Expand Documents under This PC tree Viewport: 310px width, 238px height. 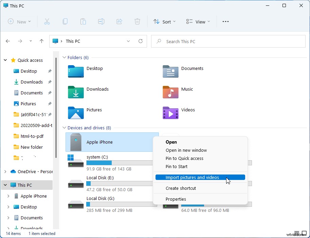point(8,218)
